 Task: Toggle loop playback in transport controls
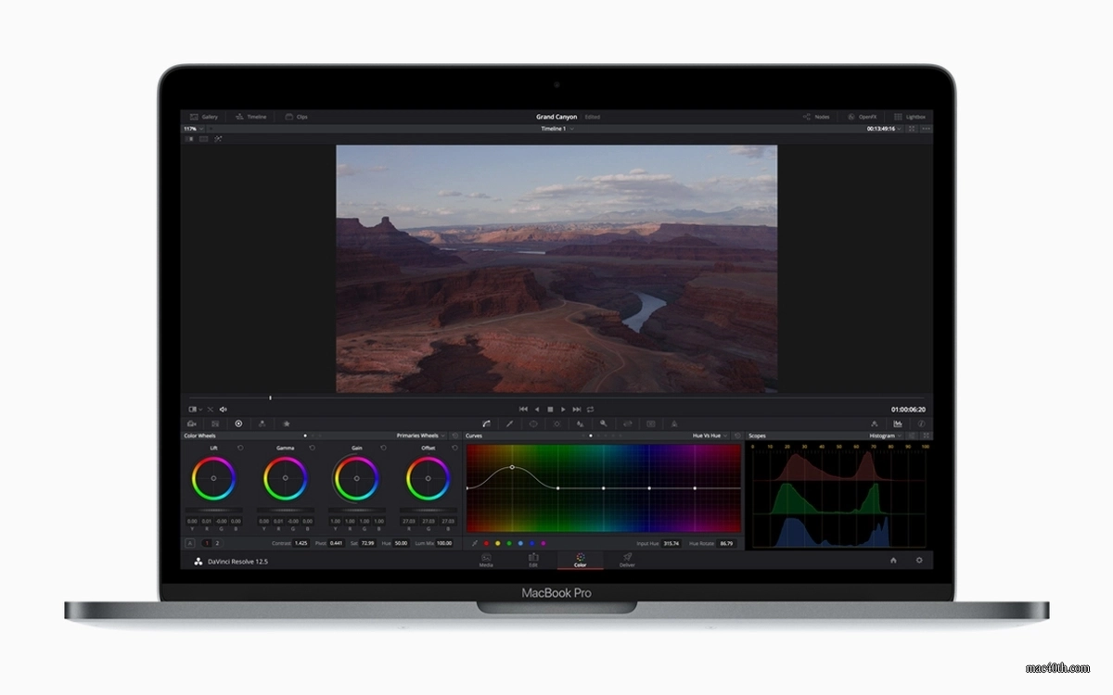[591, 409]
